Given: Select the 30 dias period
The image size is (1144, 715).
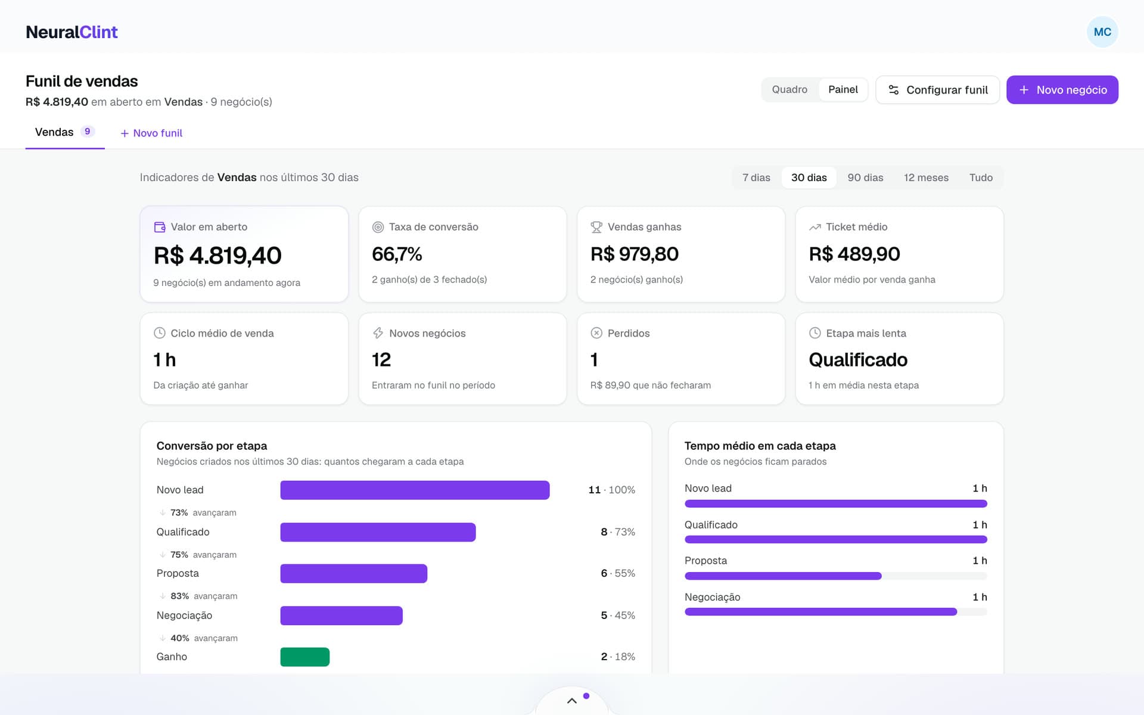Looking at the screenshot, I should pyautogui.click(x=809, y=178).
